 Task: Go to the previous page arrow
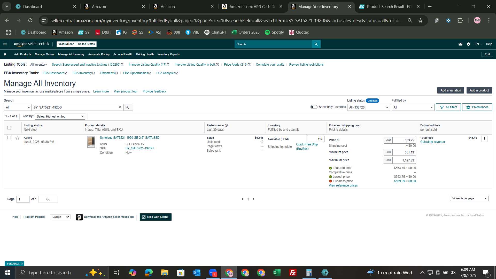click(x=242, y=199)
